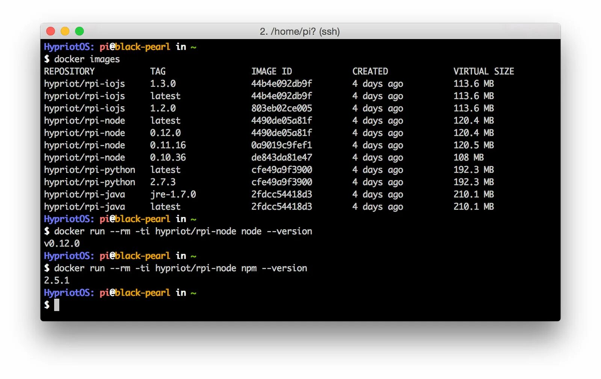This screenshot has width=601, height=379.
Task: Select the REPOSITORY column header
Action: click(x=69, y=71)
